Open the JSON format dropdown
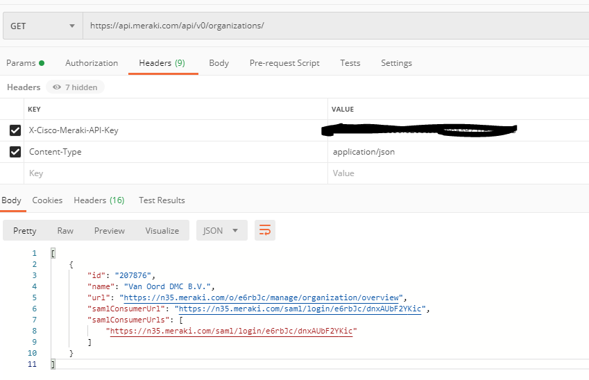Image resolution: width=589 pixels, height=380 pixels. 221,230
